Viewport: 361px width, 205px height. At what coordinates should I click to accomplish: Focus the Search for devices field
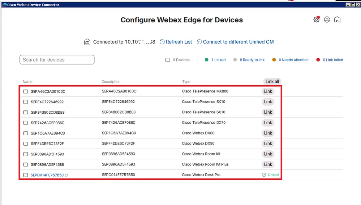click(57, 60)
